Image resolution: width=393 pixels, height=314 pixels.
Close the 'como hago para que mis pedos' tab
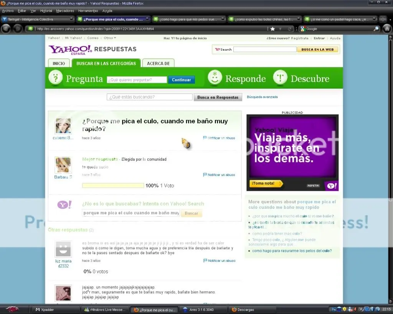(x=223, y=19)
